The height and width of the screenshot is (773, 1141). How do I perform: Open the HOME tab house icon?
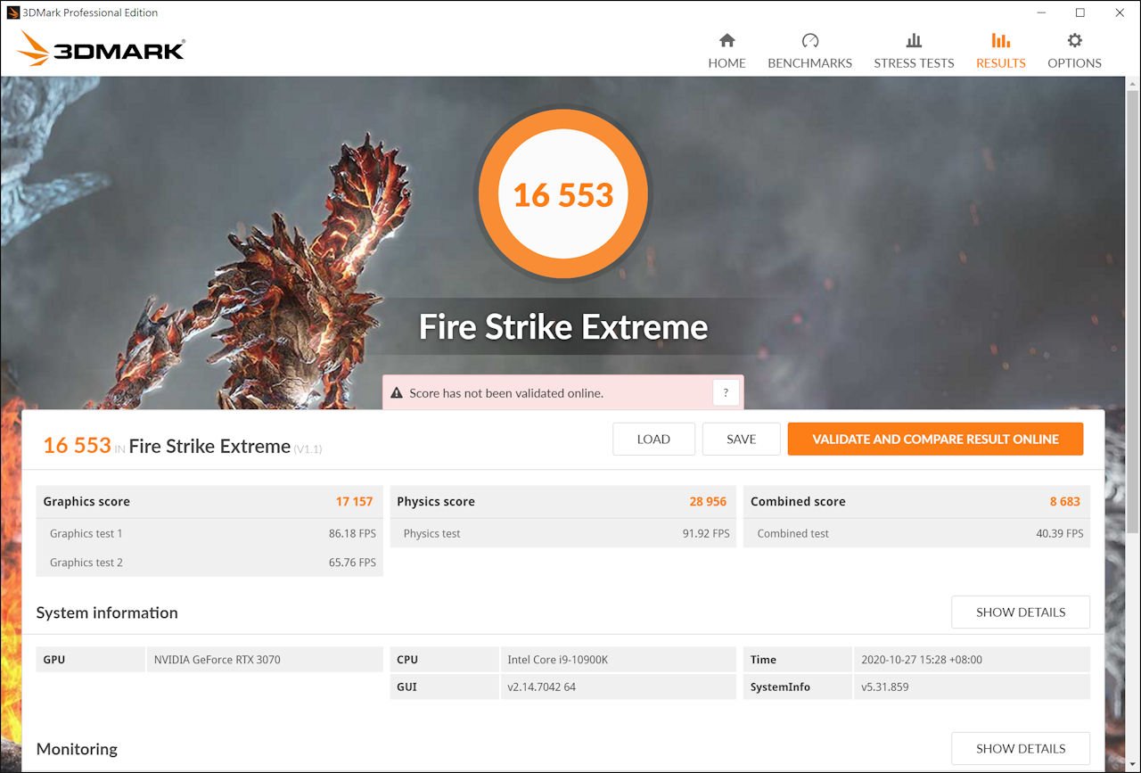[x=726, y=40]
